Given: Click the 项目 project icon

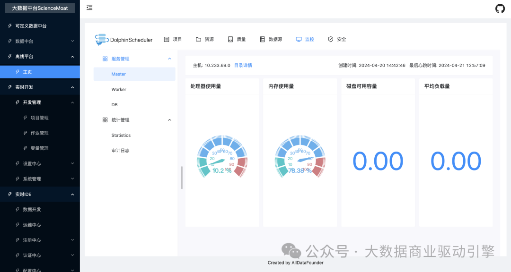Looking at the screenshot, I should pyautogui.click(x=167, y=40).
